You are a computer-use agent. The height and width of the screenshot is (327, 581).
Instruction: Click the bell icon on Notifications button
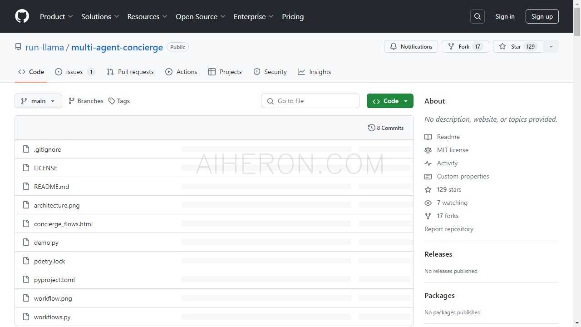[394, 46]
